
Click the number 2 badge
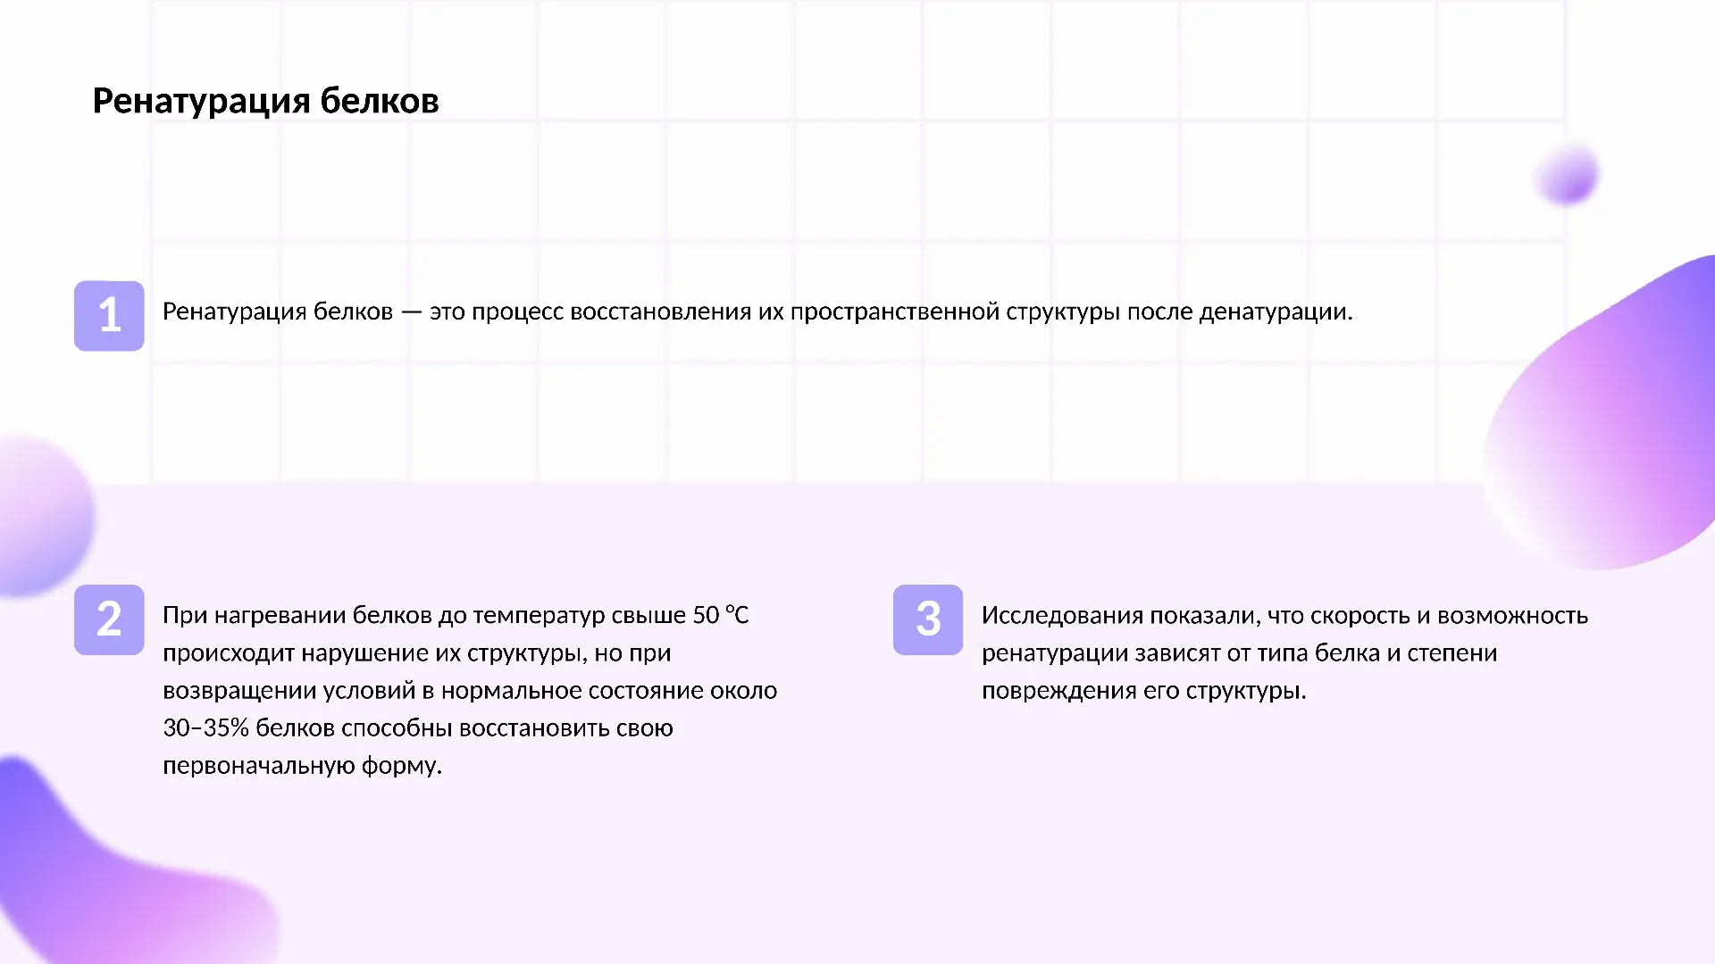[x=109, y=619]
